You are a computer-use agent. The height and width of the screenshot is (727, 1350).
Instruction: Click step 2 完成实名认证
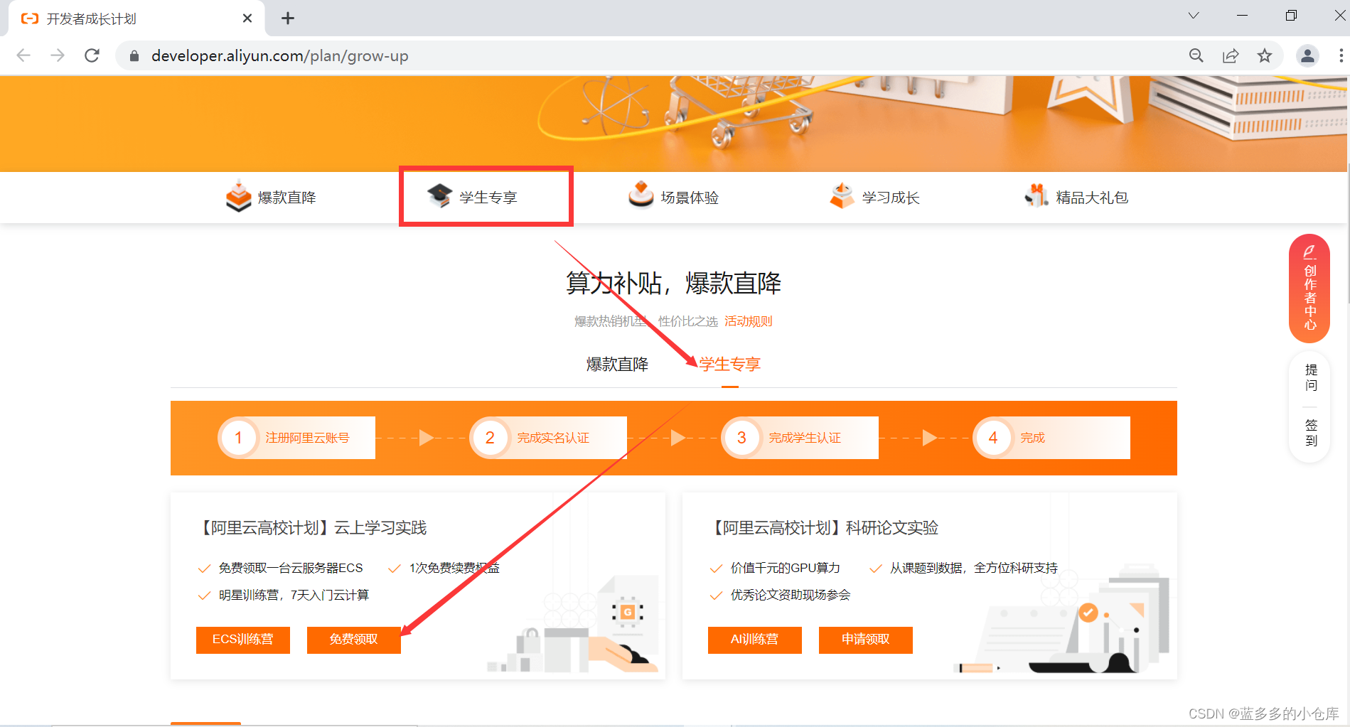[x=548, y=438]
